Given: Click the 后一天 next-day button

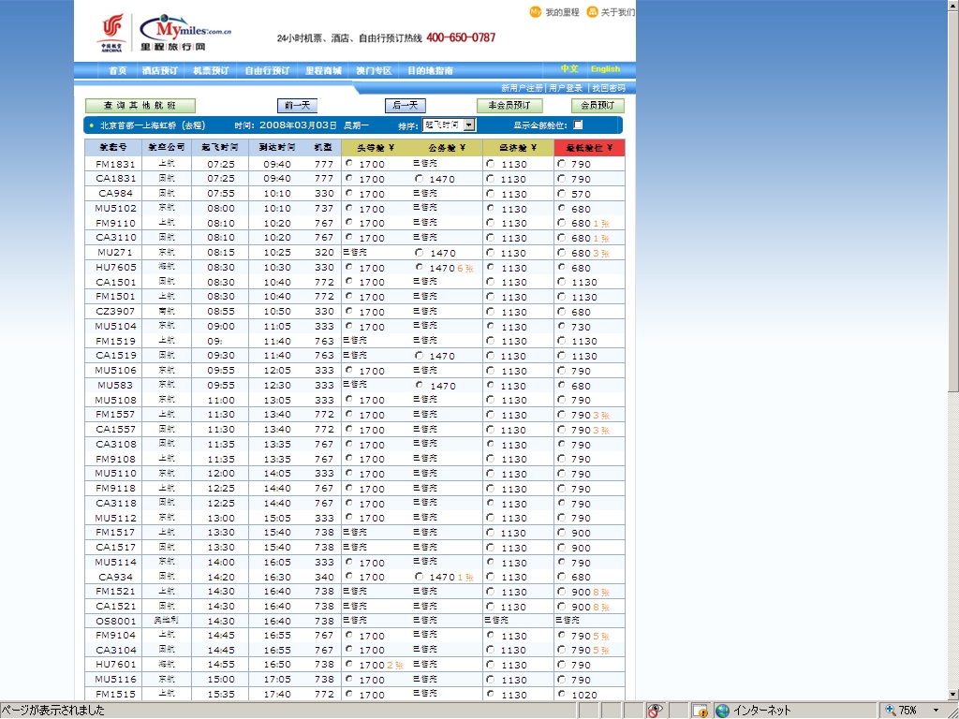Looking at the screenshot, I should coord(405,106).
